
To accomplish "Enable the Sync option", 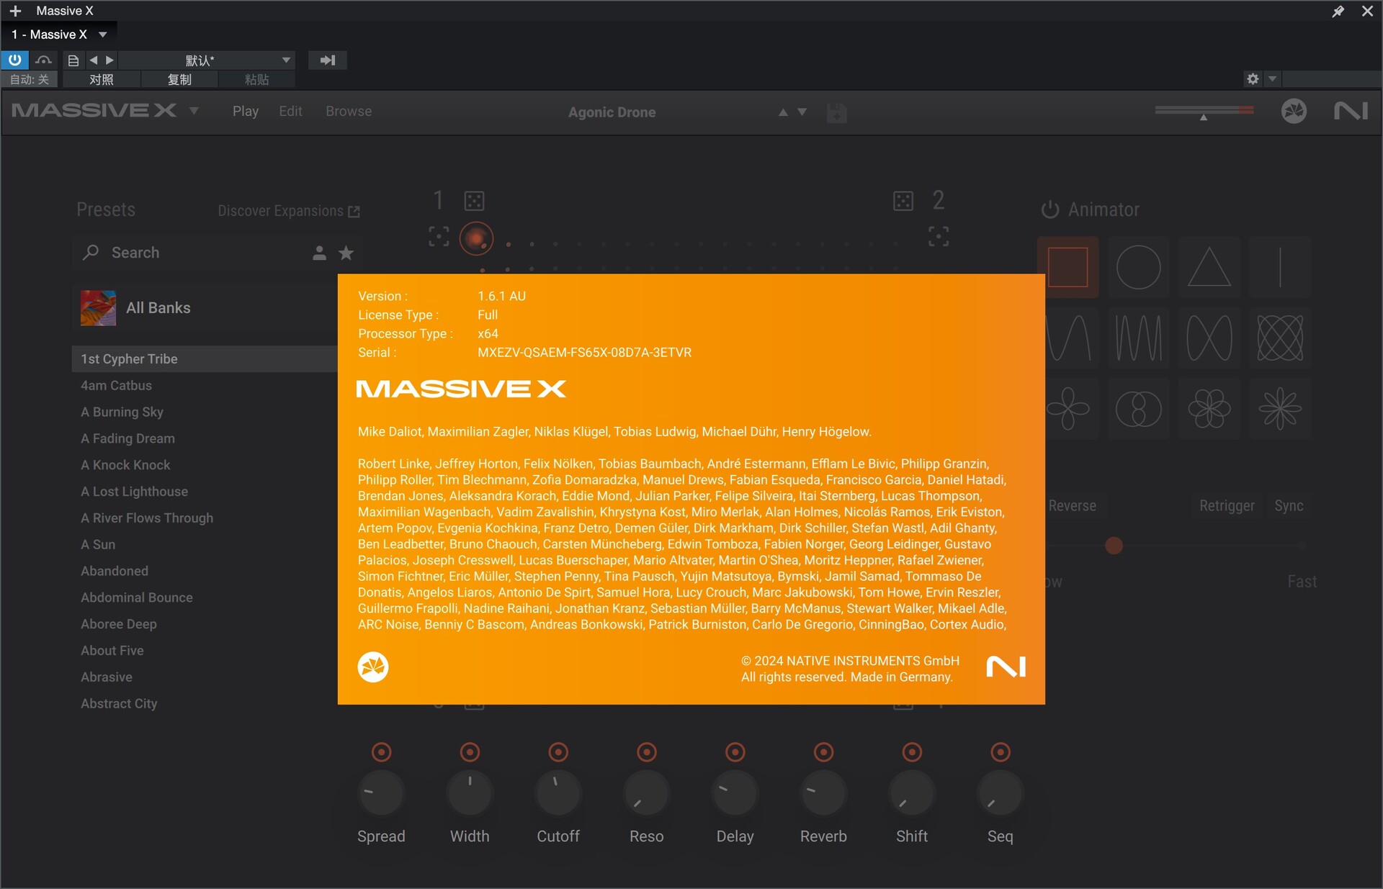I will click(1289, 506).
